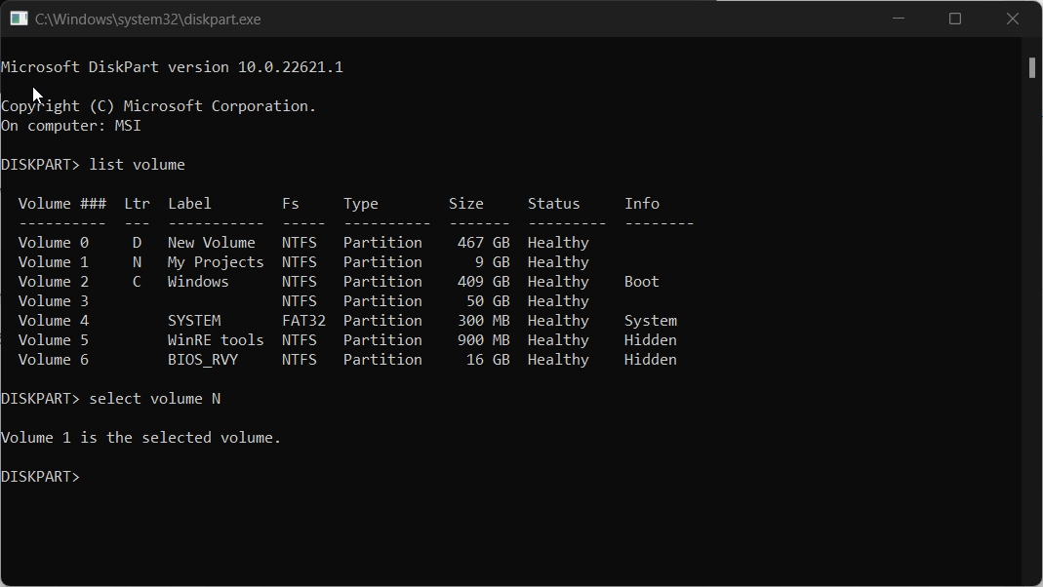Click the 'Windows' label of Volume 2

pyautogui.click(x=198, y=282)
